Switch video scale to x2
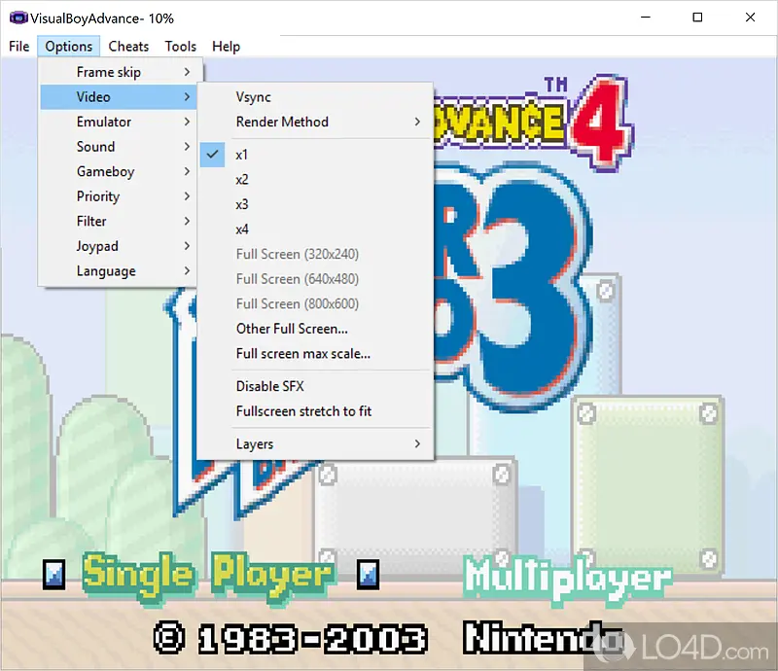Screen dimensions: 778x671 pos(242,180)
